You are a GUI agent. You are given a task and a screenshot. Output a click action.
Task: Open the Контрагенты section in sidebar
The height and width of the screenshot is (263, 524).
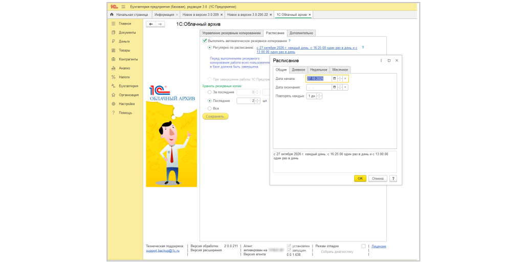[128, 59]
